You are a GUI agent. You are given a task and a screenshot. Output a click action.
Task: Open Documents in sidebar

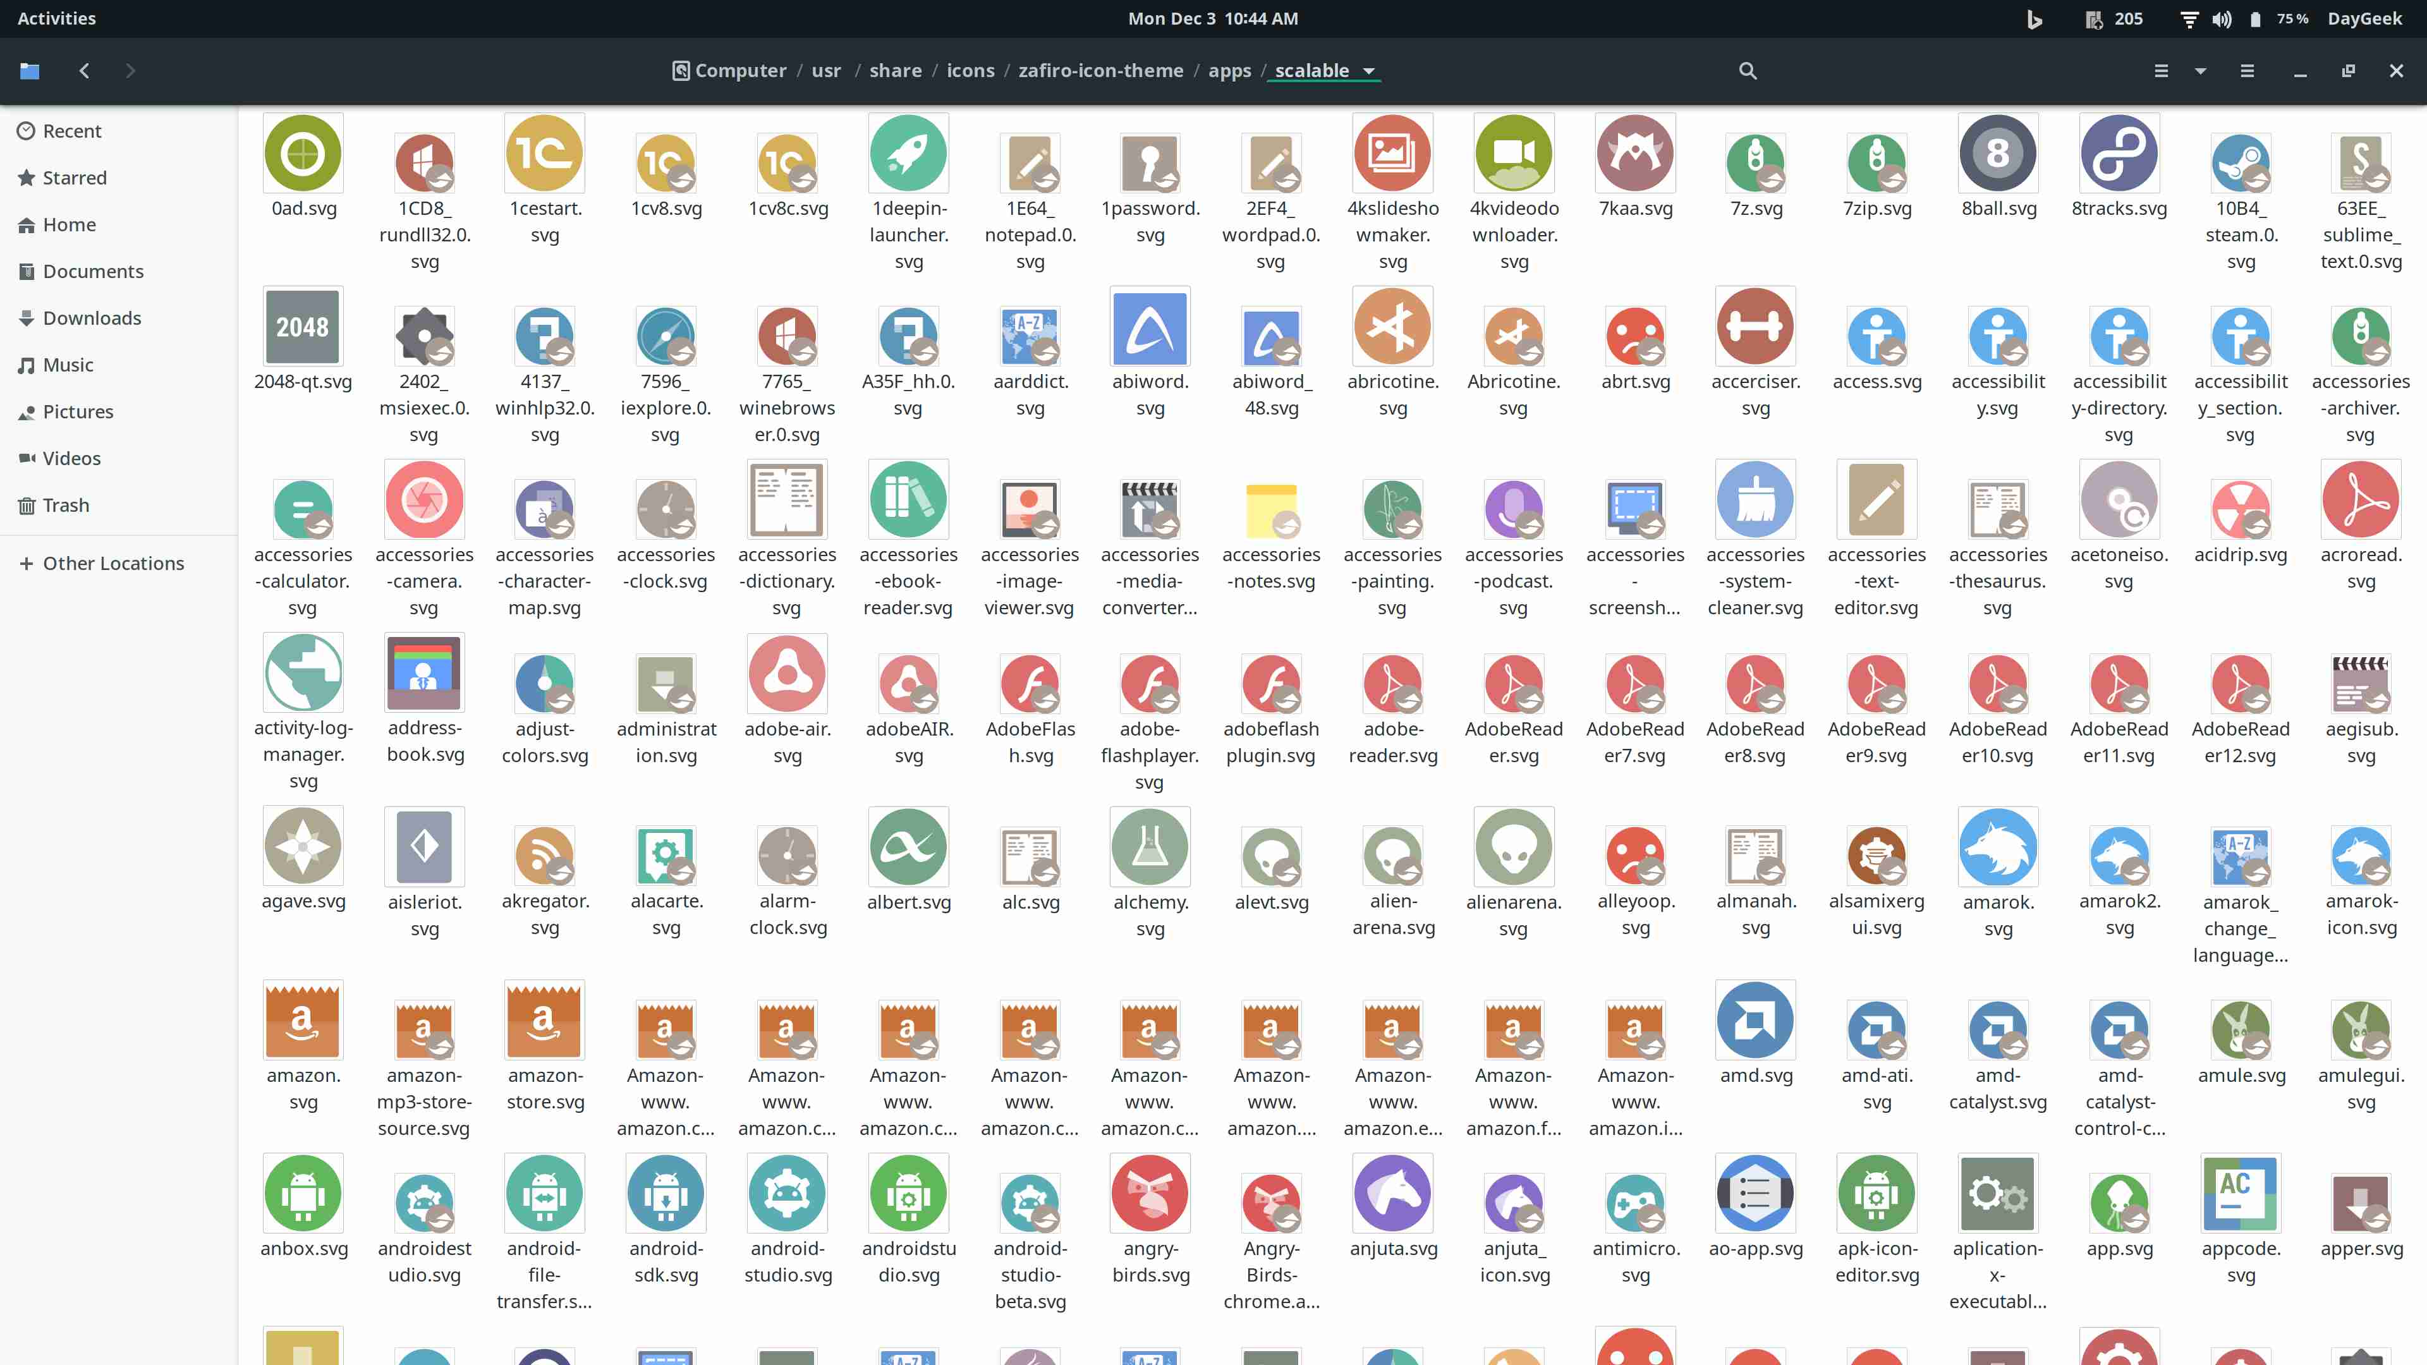[119, 271]
